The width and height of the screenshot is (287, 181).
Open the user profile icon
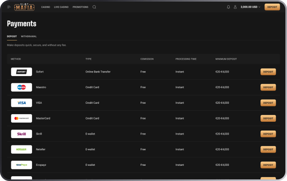(235, 7)
